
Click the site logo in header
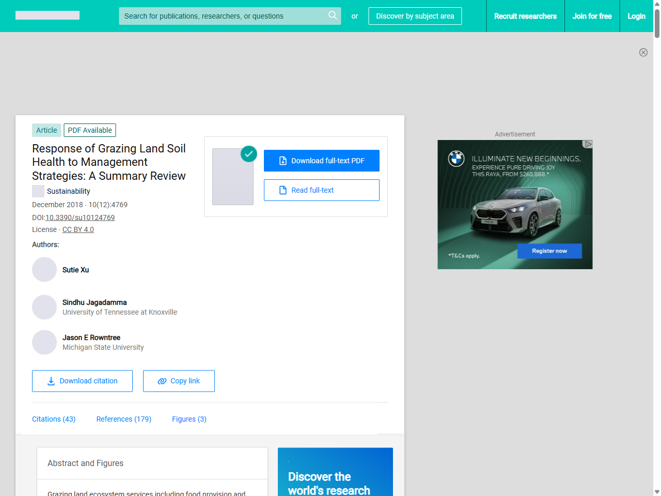click(48, 16)
